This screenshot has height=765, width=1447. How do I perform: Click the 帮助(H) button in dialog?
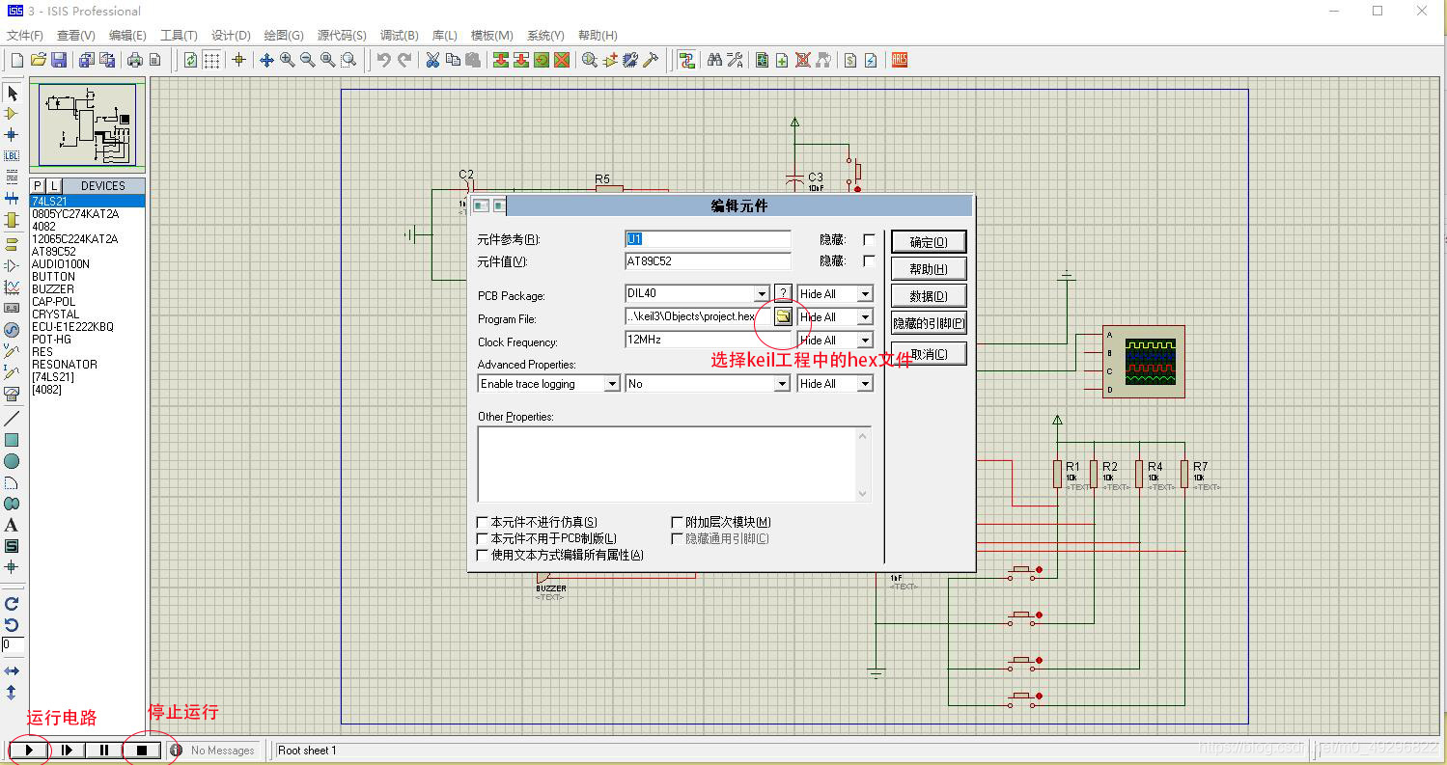point(929,269)
